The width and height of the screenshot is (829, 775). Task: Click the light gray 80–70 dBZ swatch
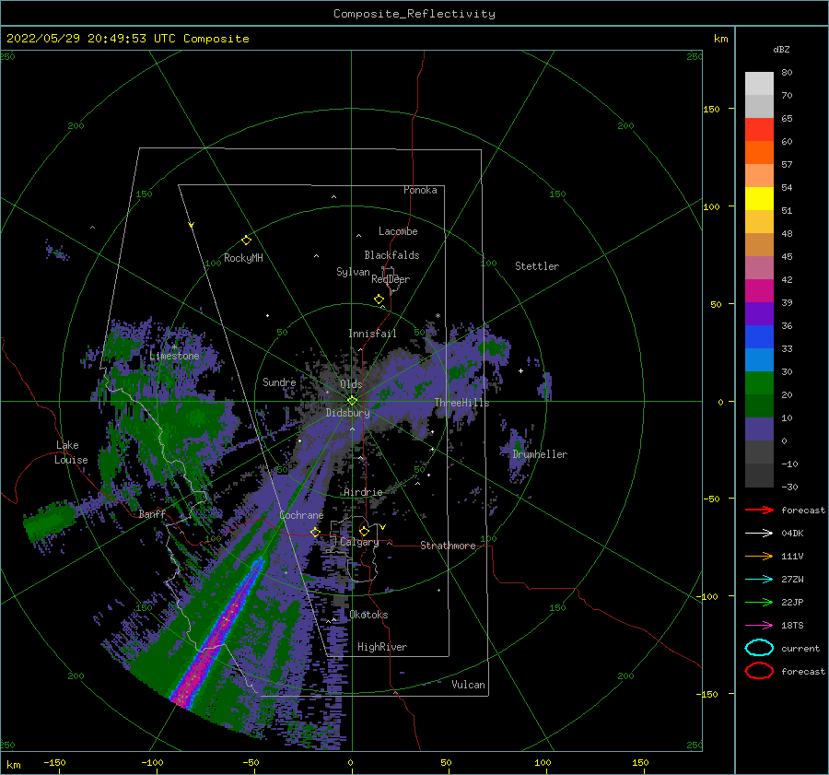pos(759,83)
